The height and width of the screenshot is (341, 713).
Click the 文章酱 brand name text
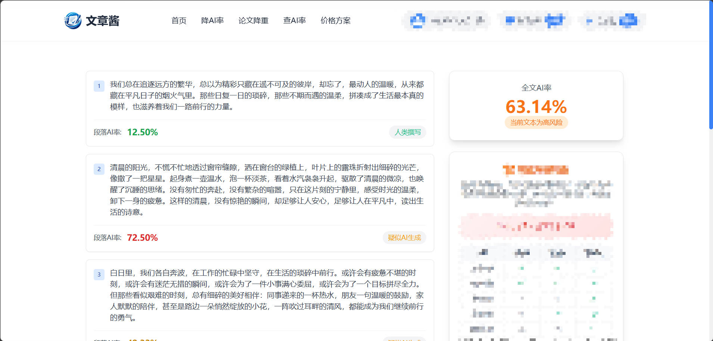point(103,21)
